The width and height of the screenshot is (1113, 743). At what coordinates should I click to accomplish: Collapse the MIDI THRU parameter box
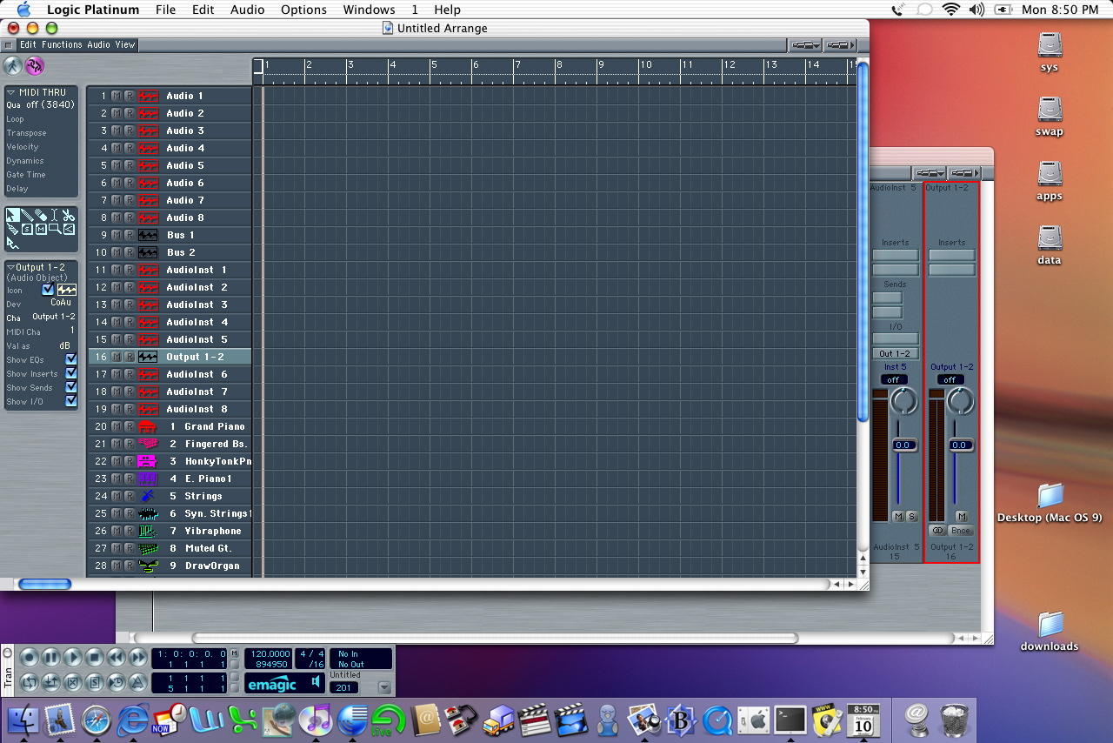[11, 92]
